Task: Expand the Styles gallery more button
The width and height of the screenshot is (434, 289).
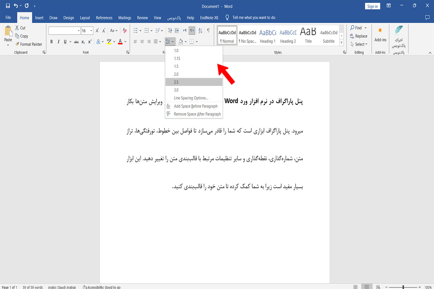Action: pyautogui.click(x=341, y=43)
